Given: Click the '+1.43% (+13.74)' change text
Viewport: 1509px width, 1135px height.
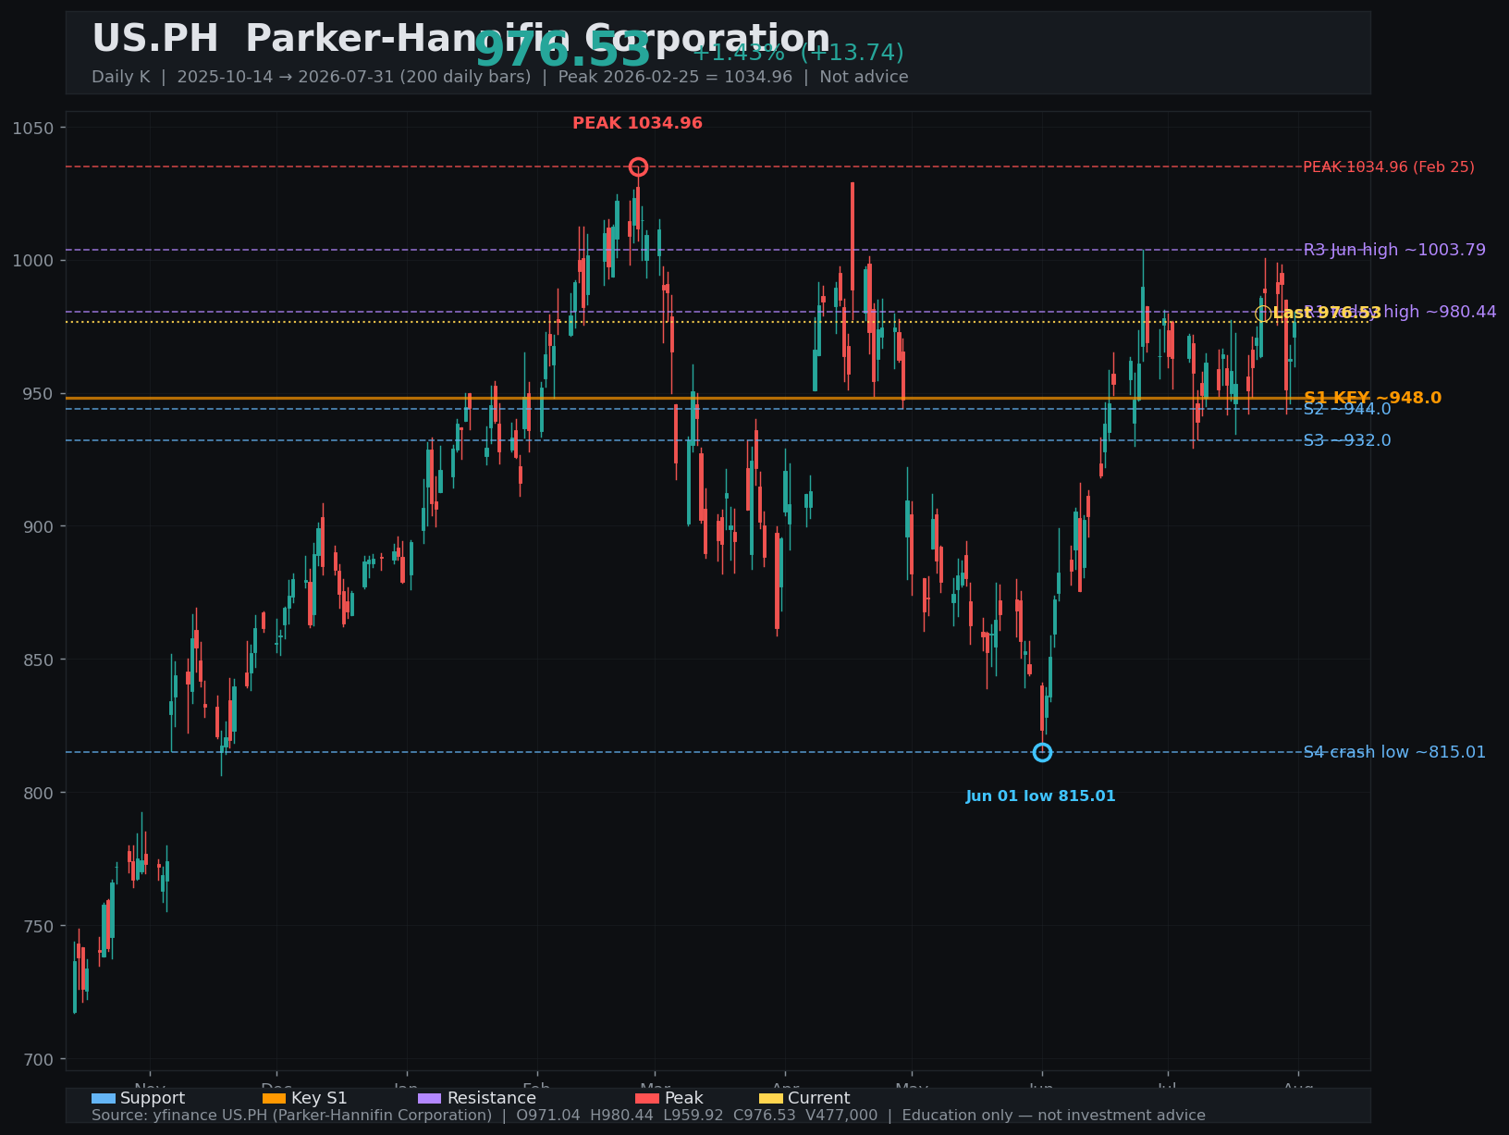Looking at the screenshot, I should (798, 53).
